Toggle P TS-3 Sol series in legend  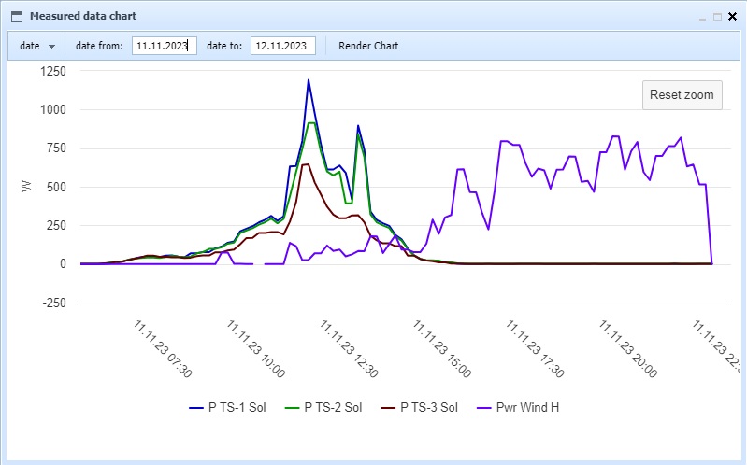pos(419,408)
